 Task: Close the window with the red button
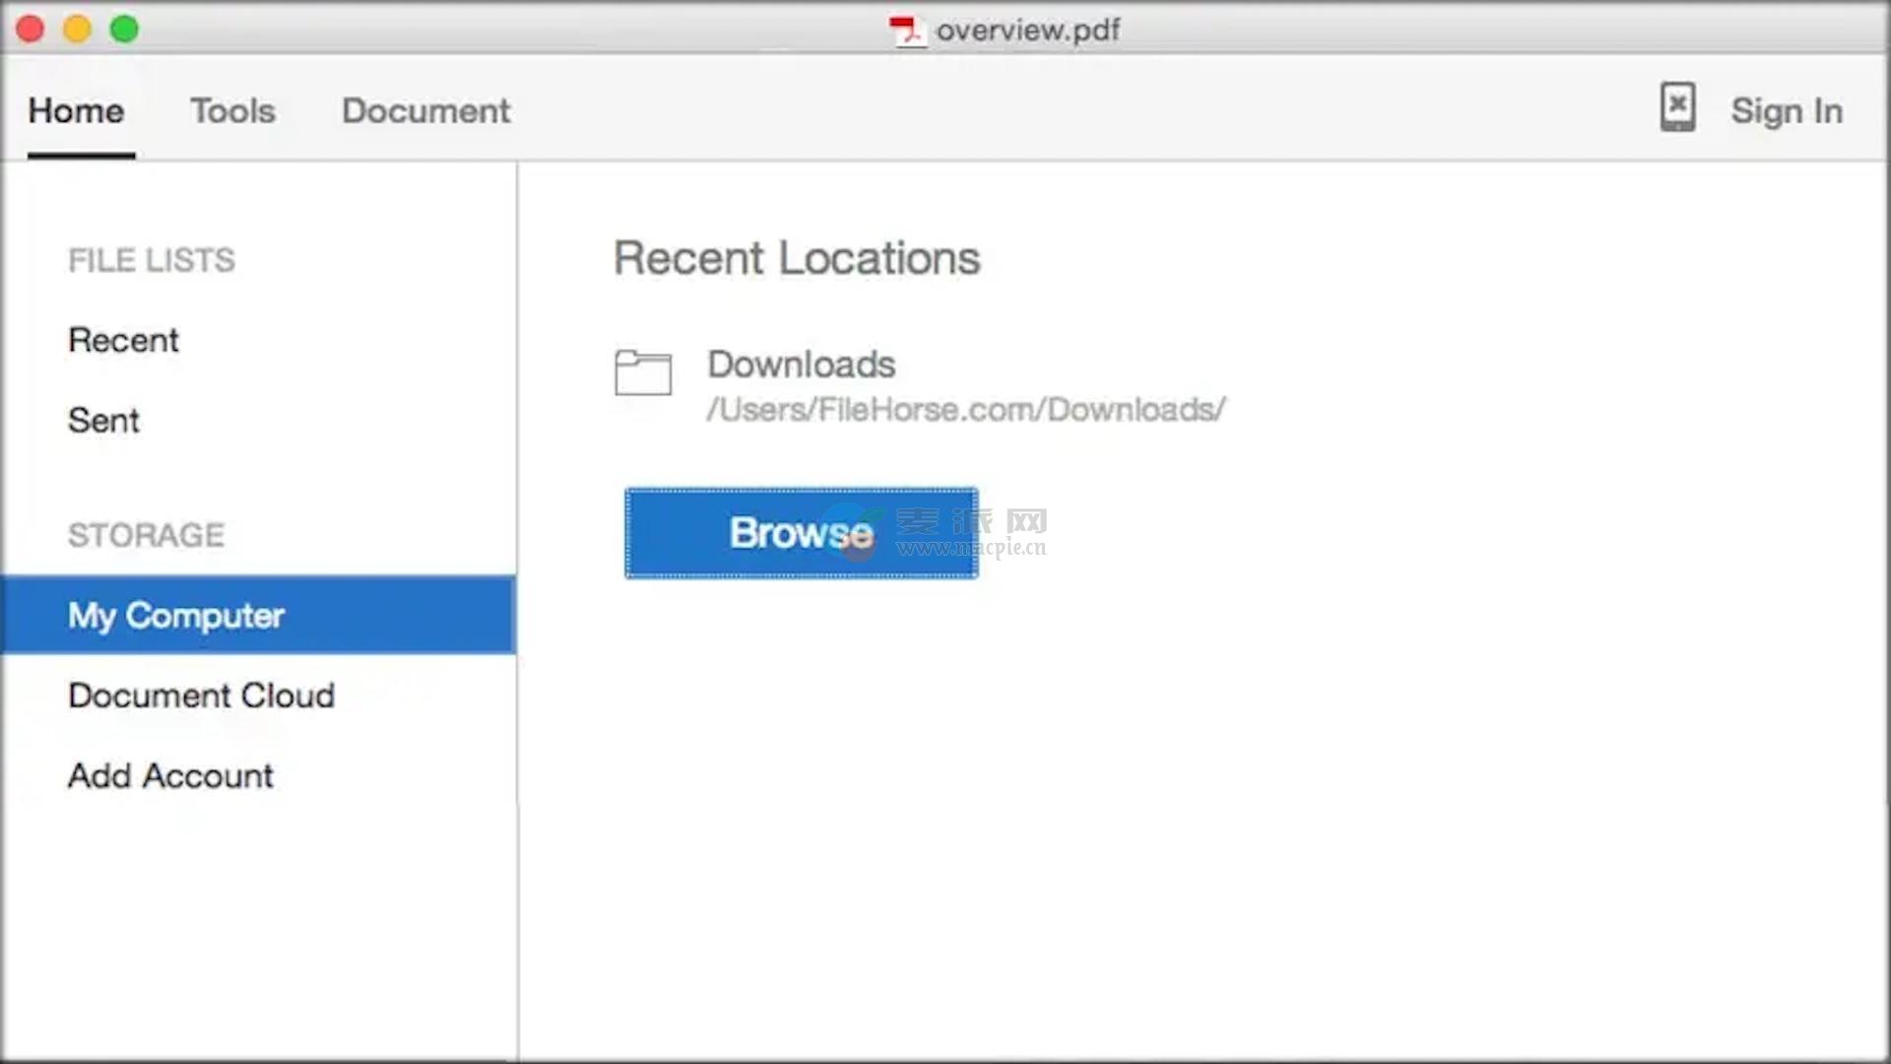[x=31, y=30]
